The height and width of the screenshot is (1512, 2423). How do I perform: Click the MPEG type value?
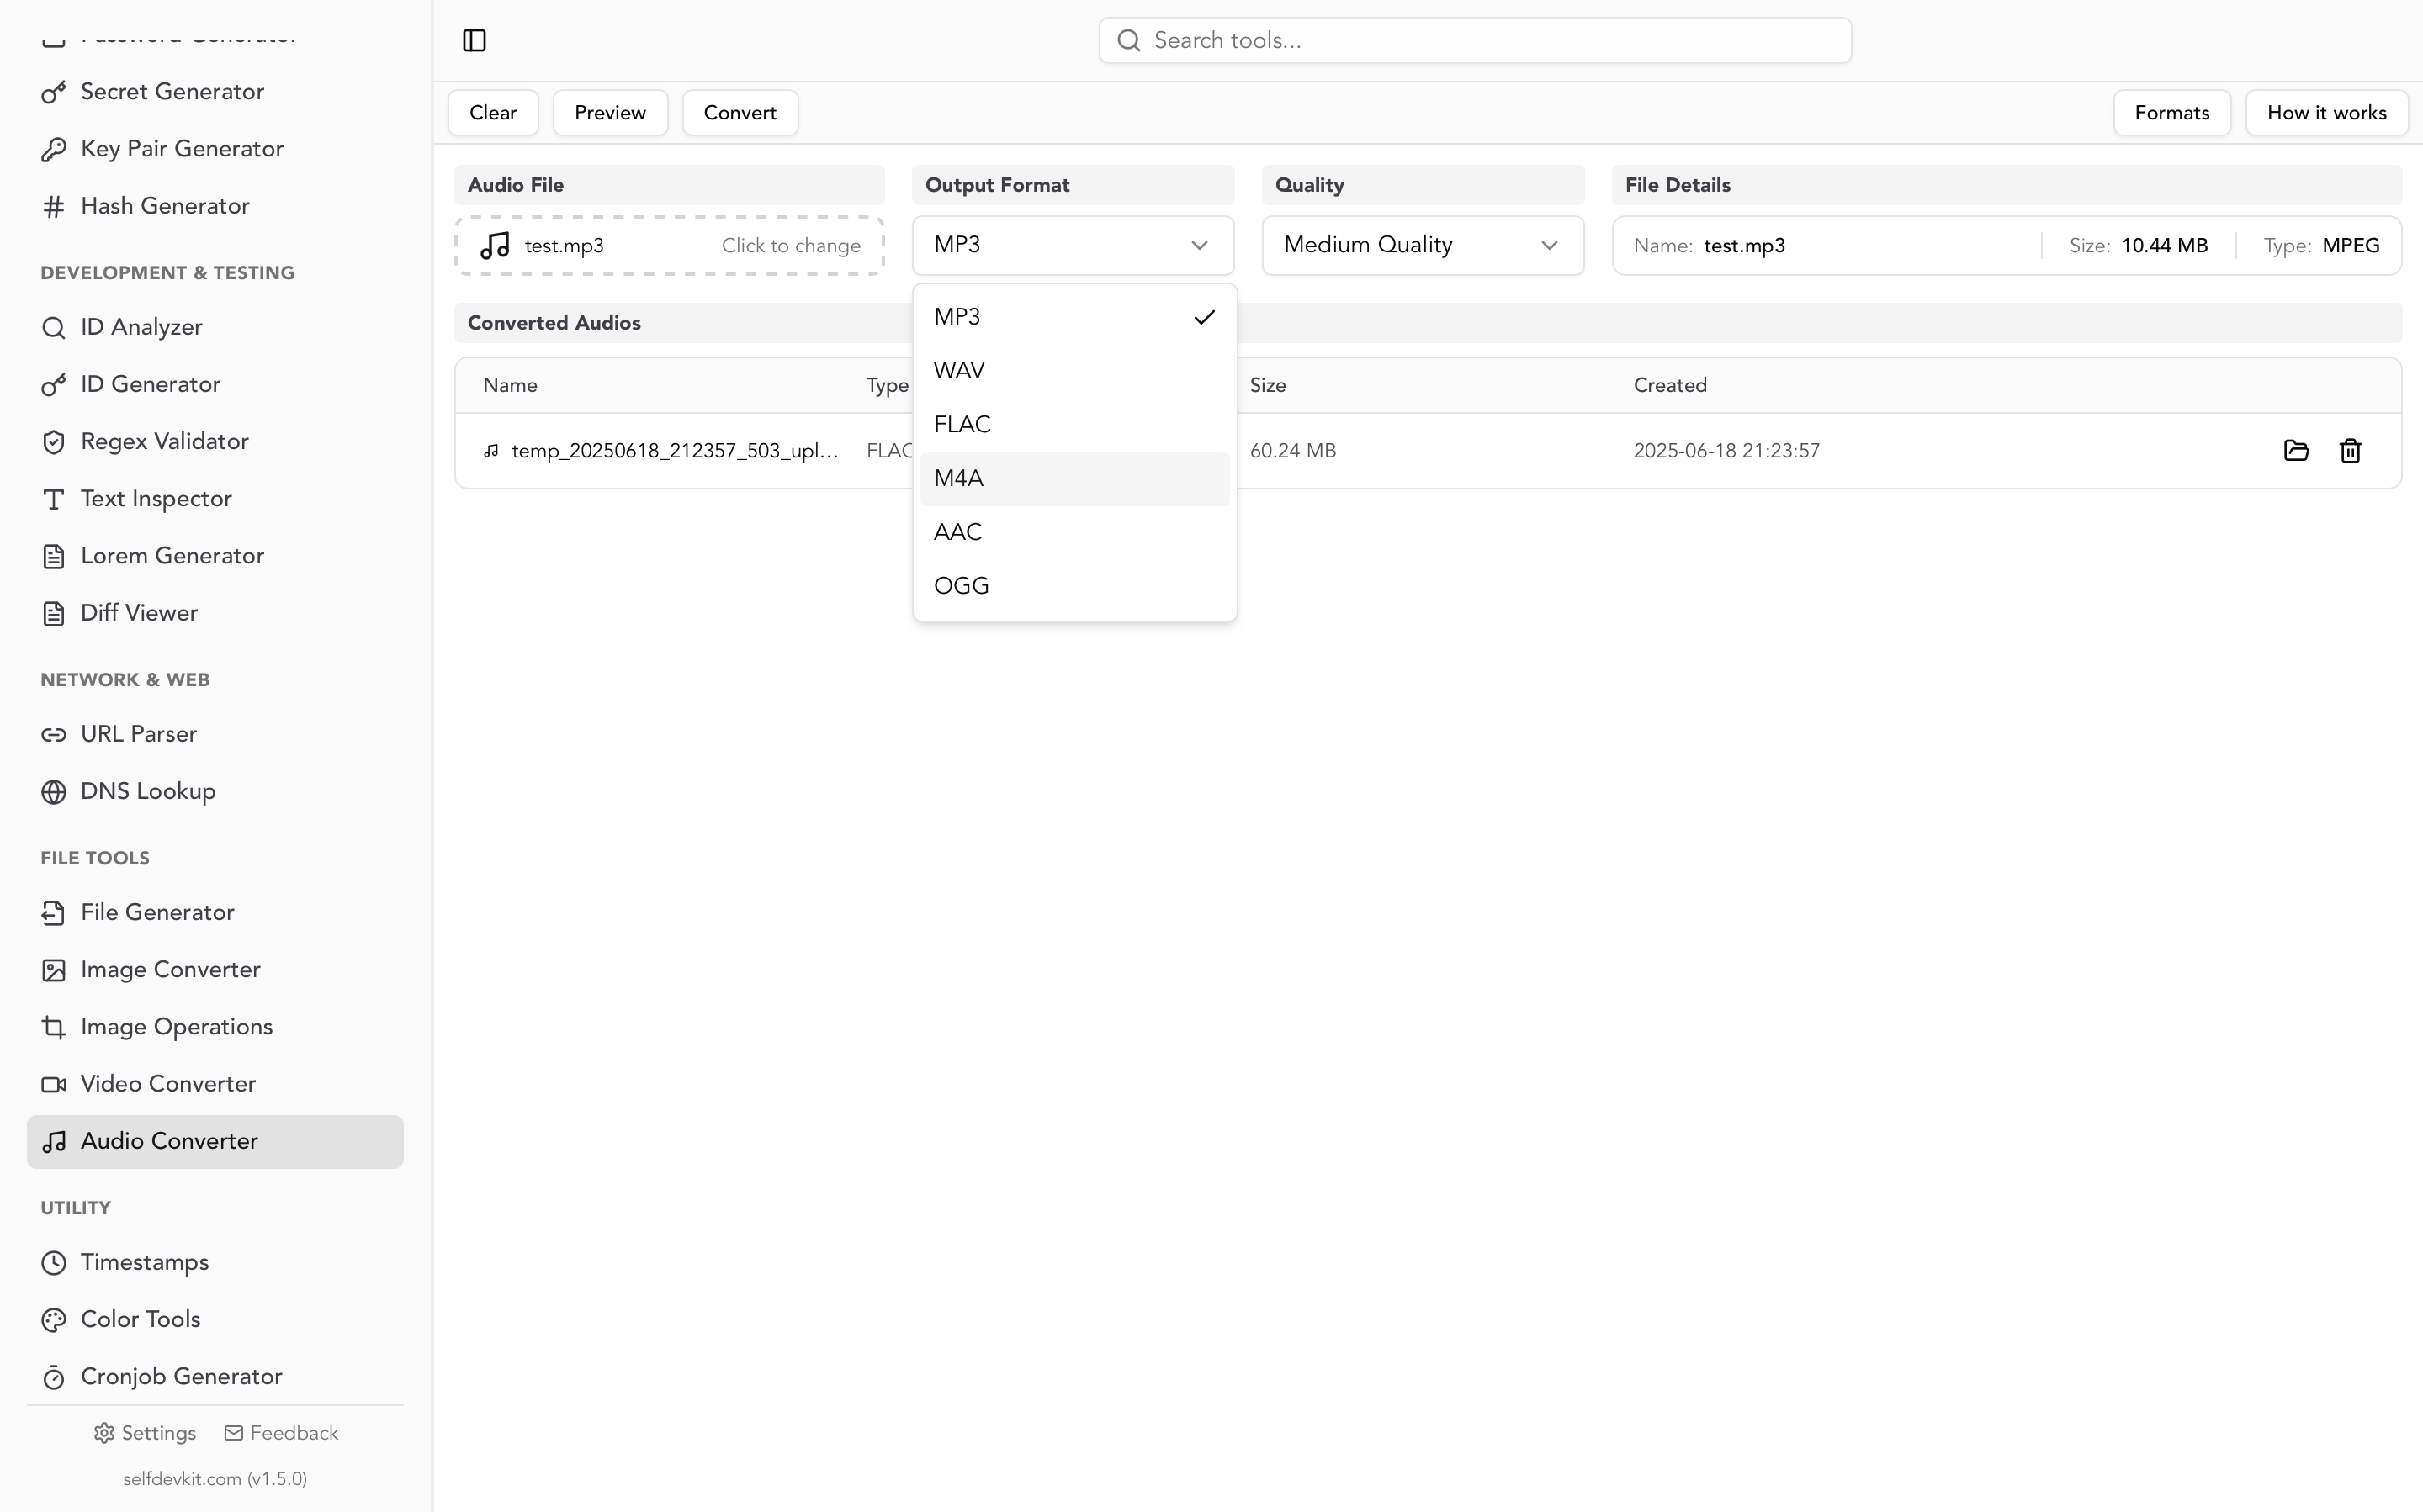pos(2350,246)
